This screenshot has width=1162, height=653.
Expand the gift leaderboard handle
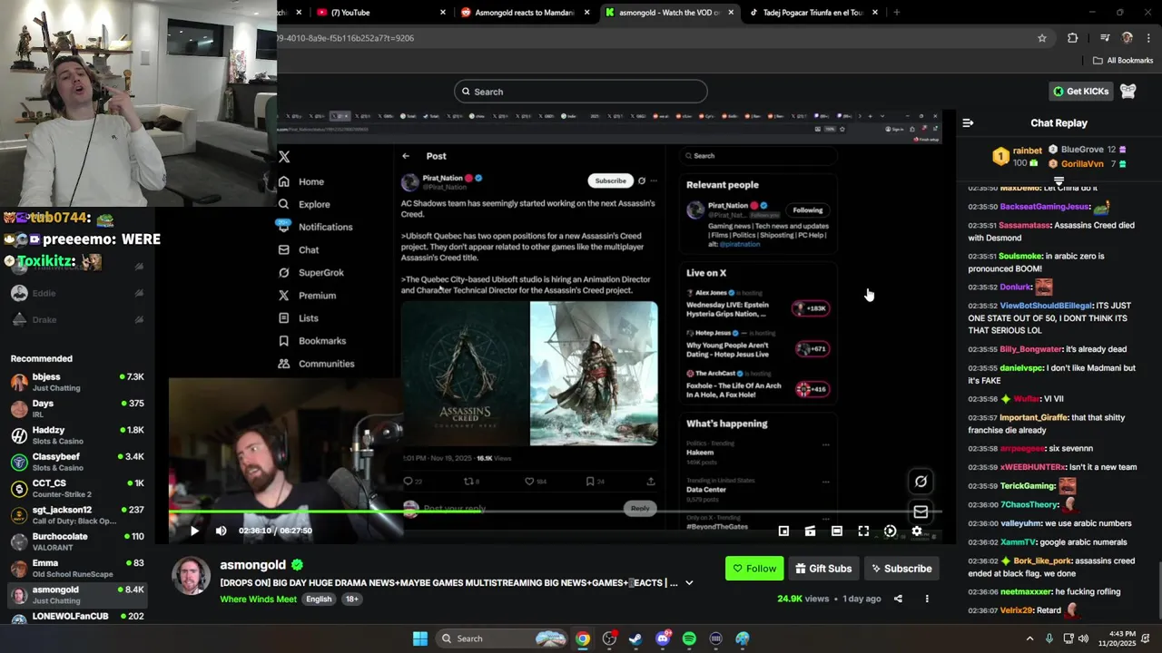(1059, 181)
